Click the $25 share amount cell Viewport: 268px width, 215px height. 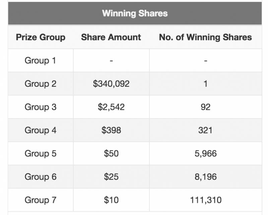click(x=111, y=177)
